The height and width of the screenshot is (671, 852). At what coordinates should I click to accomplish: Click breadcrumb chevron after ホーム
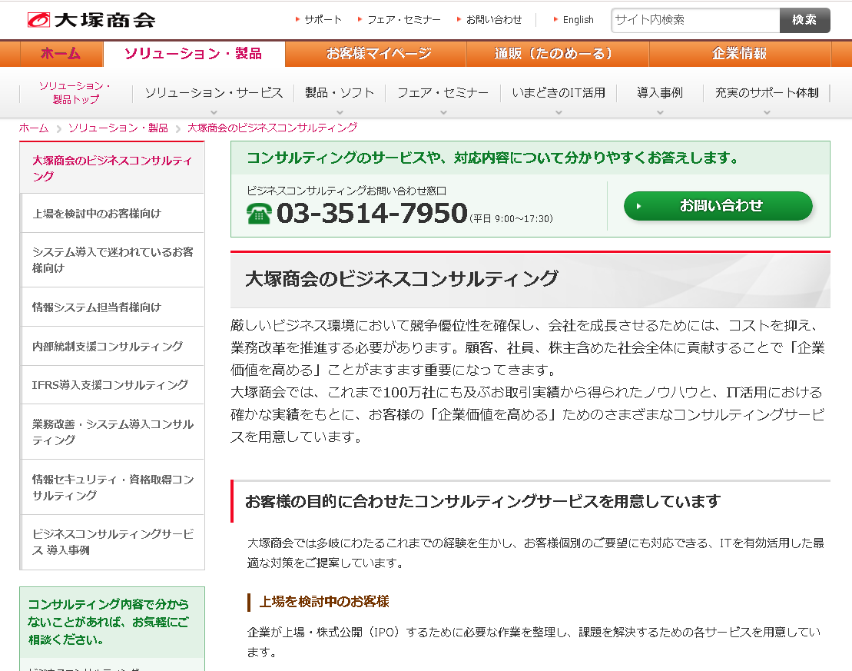[58, 128]
